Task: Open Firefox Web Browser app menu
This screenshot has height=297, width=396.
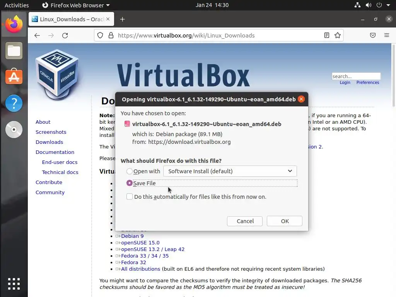Action: pos(76,5)
